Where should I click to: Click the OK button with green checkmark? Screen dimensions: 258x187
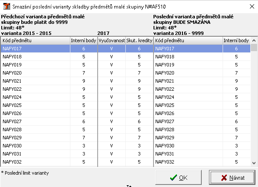(178, 177)
